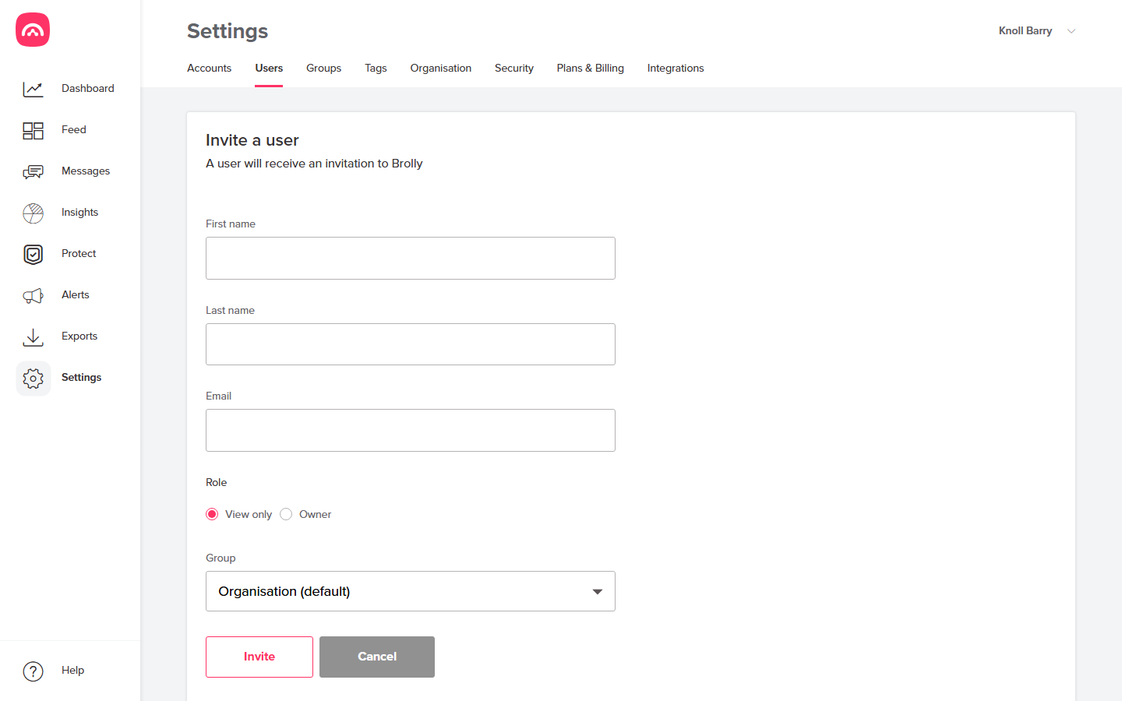The height and width of the screenshot is (701, 1122).
Task: Click the Alerts megaphone icon
Action: (33, 295)
